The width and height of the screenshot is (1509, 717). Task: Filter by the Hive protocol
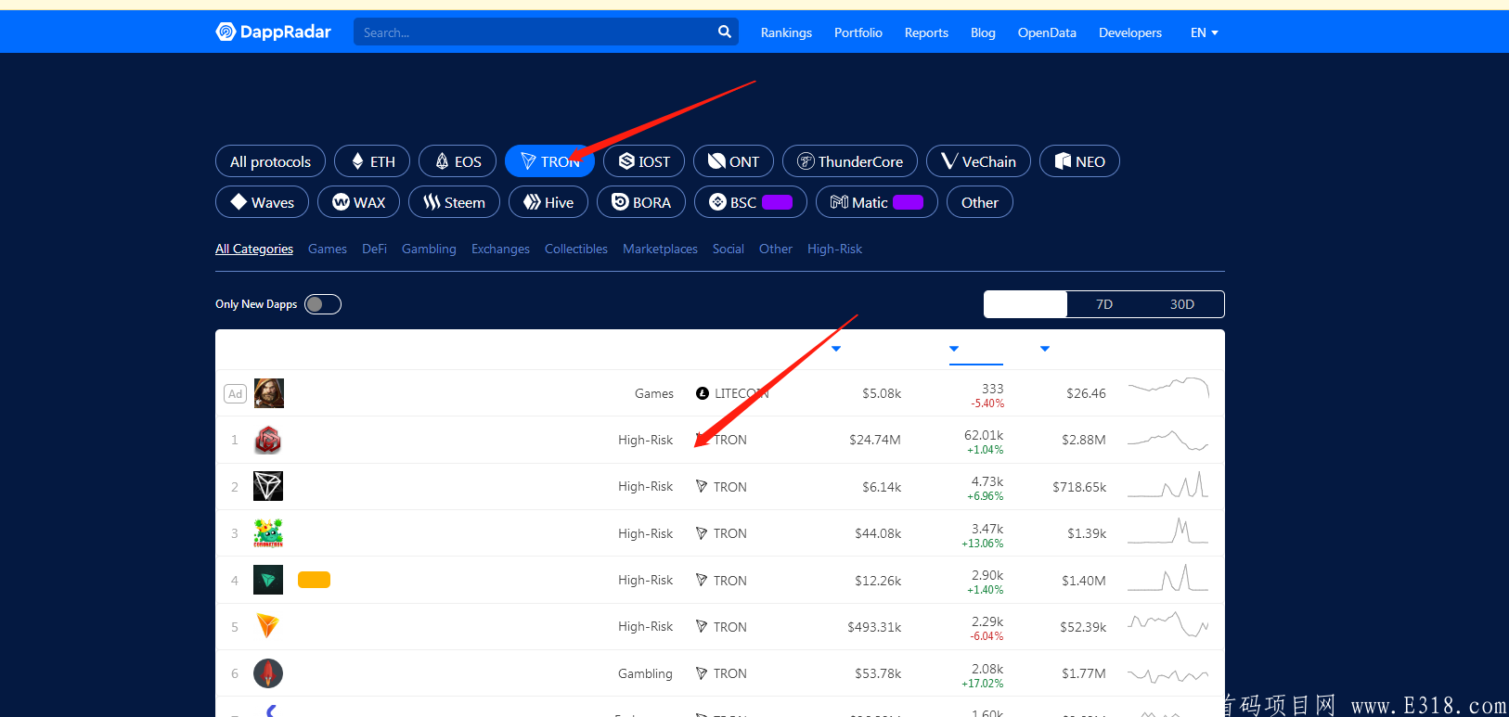(548, 202)
